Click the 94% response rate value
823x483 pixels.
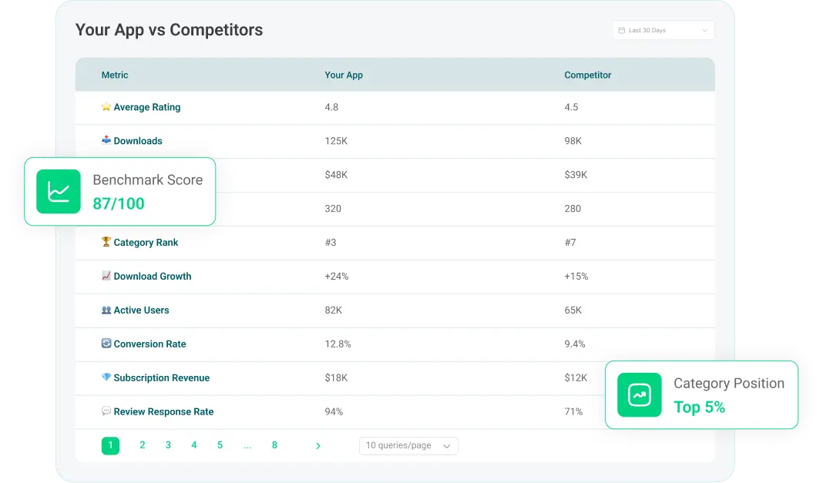click(x=334, y=411)
